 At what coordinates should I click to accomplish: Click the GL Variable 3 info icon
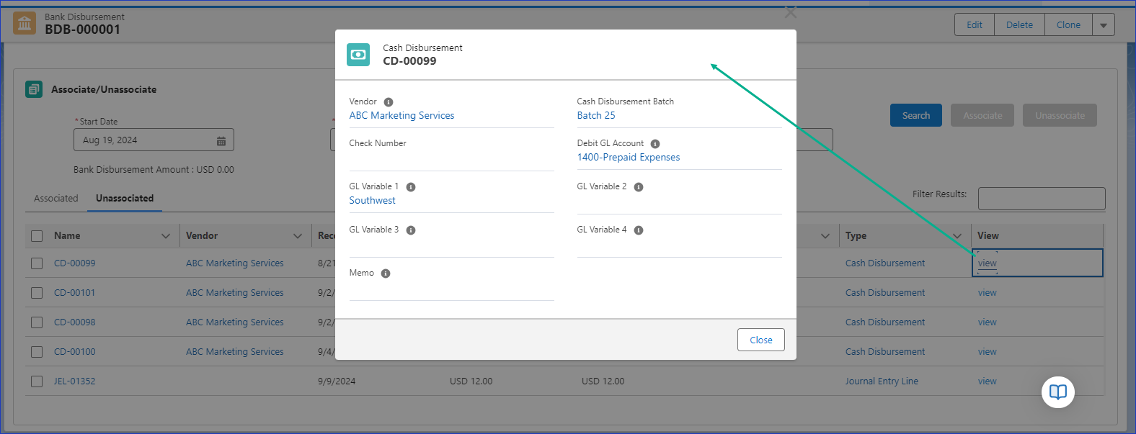(411, 230)
